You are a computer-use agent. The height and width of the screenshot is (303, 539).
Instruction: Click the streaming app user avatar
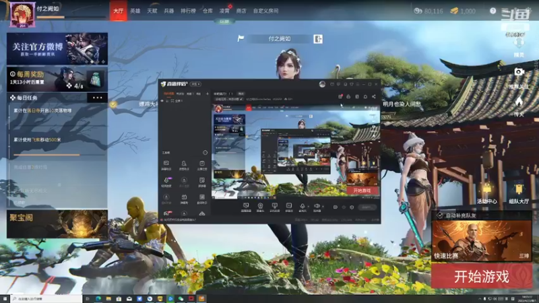(322, 84)
